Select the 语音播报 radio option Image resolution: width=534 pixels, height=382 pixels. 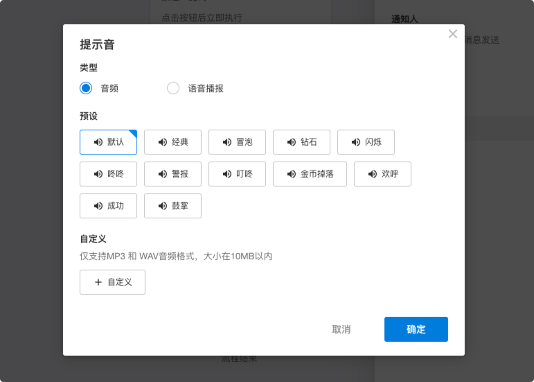(x=173, y=88)
